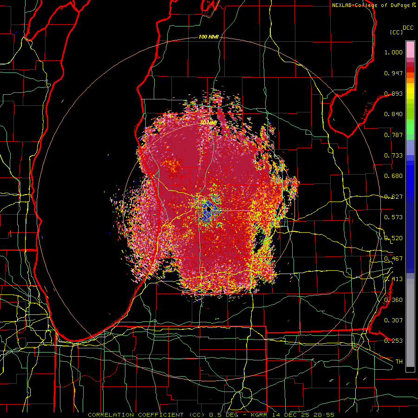Click the [CC] legend unit label
This screenshot has height=418, width=418.
pos(396,32)
